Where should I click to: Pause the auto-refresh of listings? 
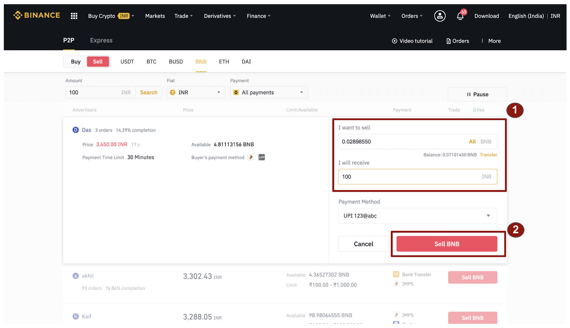[x=477, y=94]
